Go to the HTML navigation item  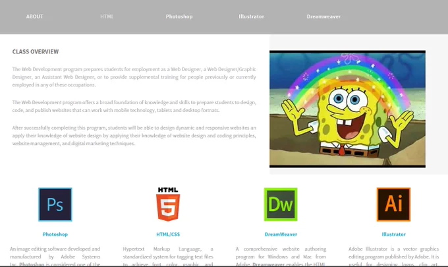click(x=107, y=16)
